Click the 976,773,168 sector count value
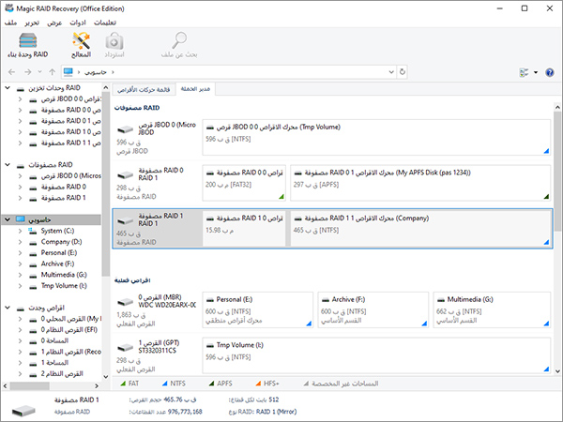 (x=185, y=412)
